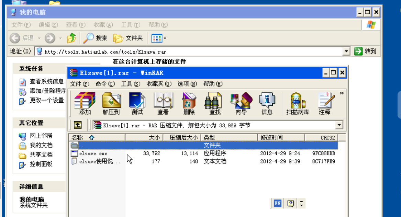Open the 命令(C) menu in WinRAR
Image resolution: width=401 pixels, height=217 pixels.
(105, 84)
